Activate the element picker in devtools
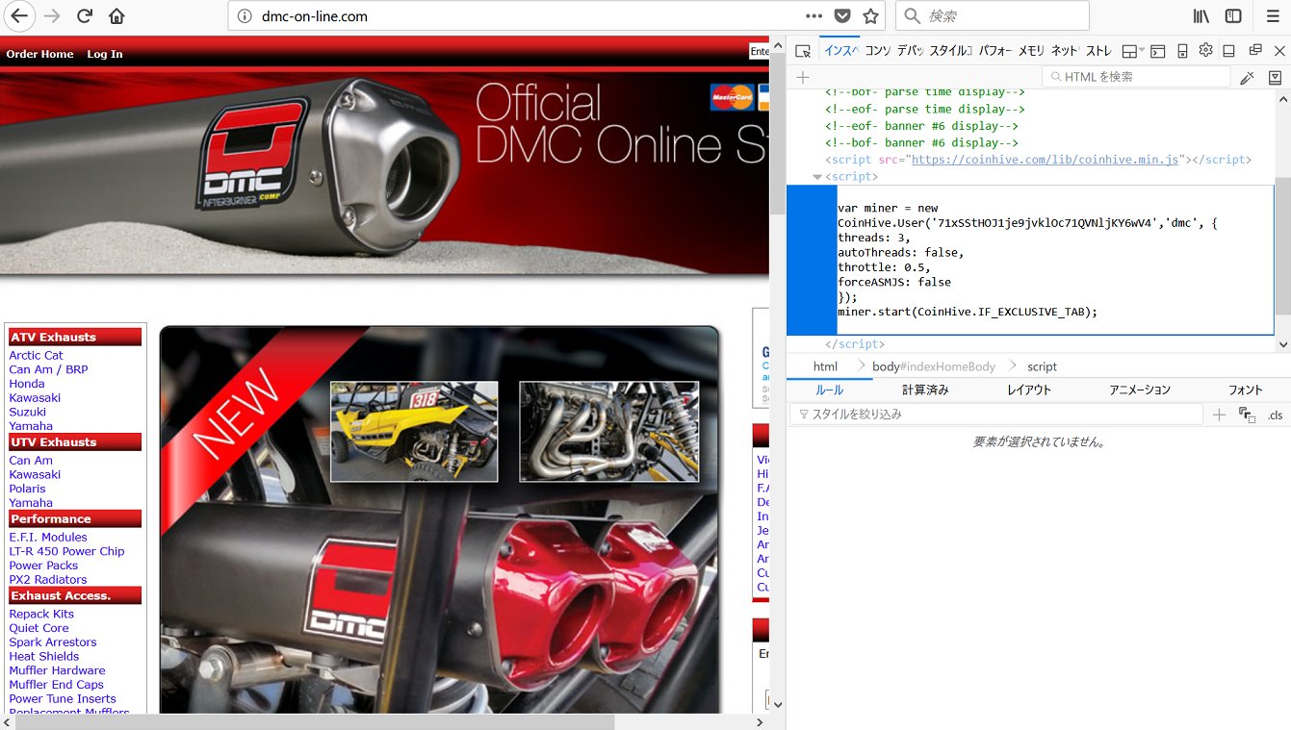The image size is (1291, 730). coord(803,51)
